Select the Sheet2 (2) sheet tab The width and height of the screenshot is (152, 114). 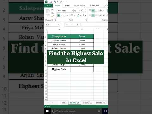click(x=88, y=103)
